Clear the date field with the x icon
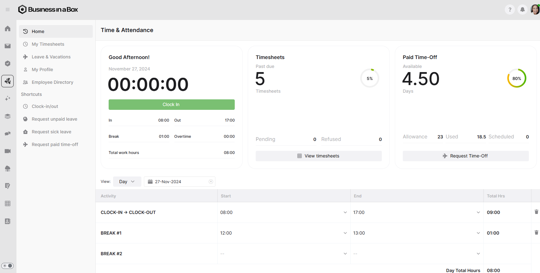 pyautogui.click(x=211, y=182)
